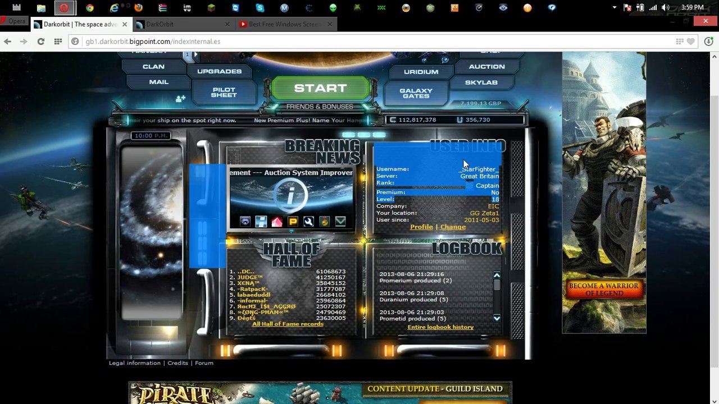
Task: Click the Change link in User Info
Action: click(x=453, y=227)
